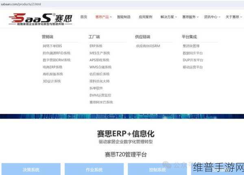The width and height of the screenshot is (244, 175).
Task: Click the 赛思T20管理平台 heading
Action: [126, 154]
